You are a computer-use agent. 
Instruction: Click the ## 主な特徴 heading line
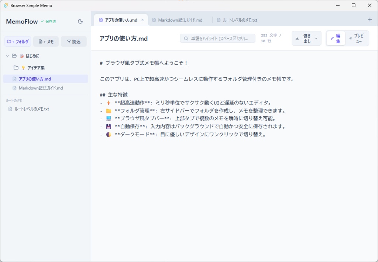tap(114, 95)
